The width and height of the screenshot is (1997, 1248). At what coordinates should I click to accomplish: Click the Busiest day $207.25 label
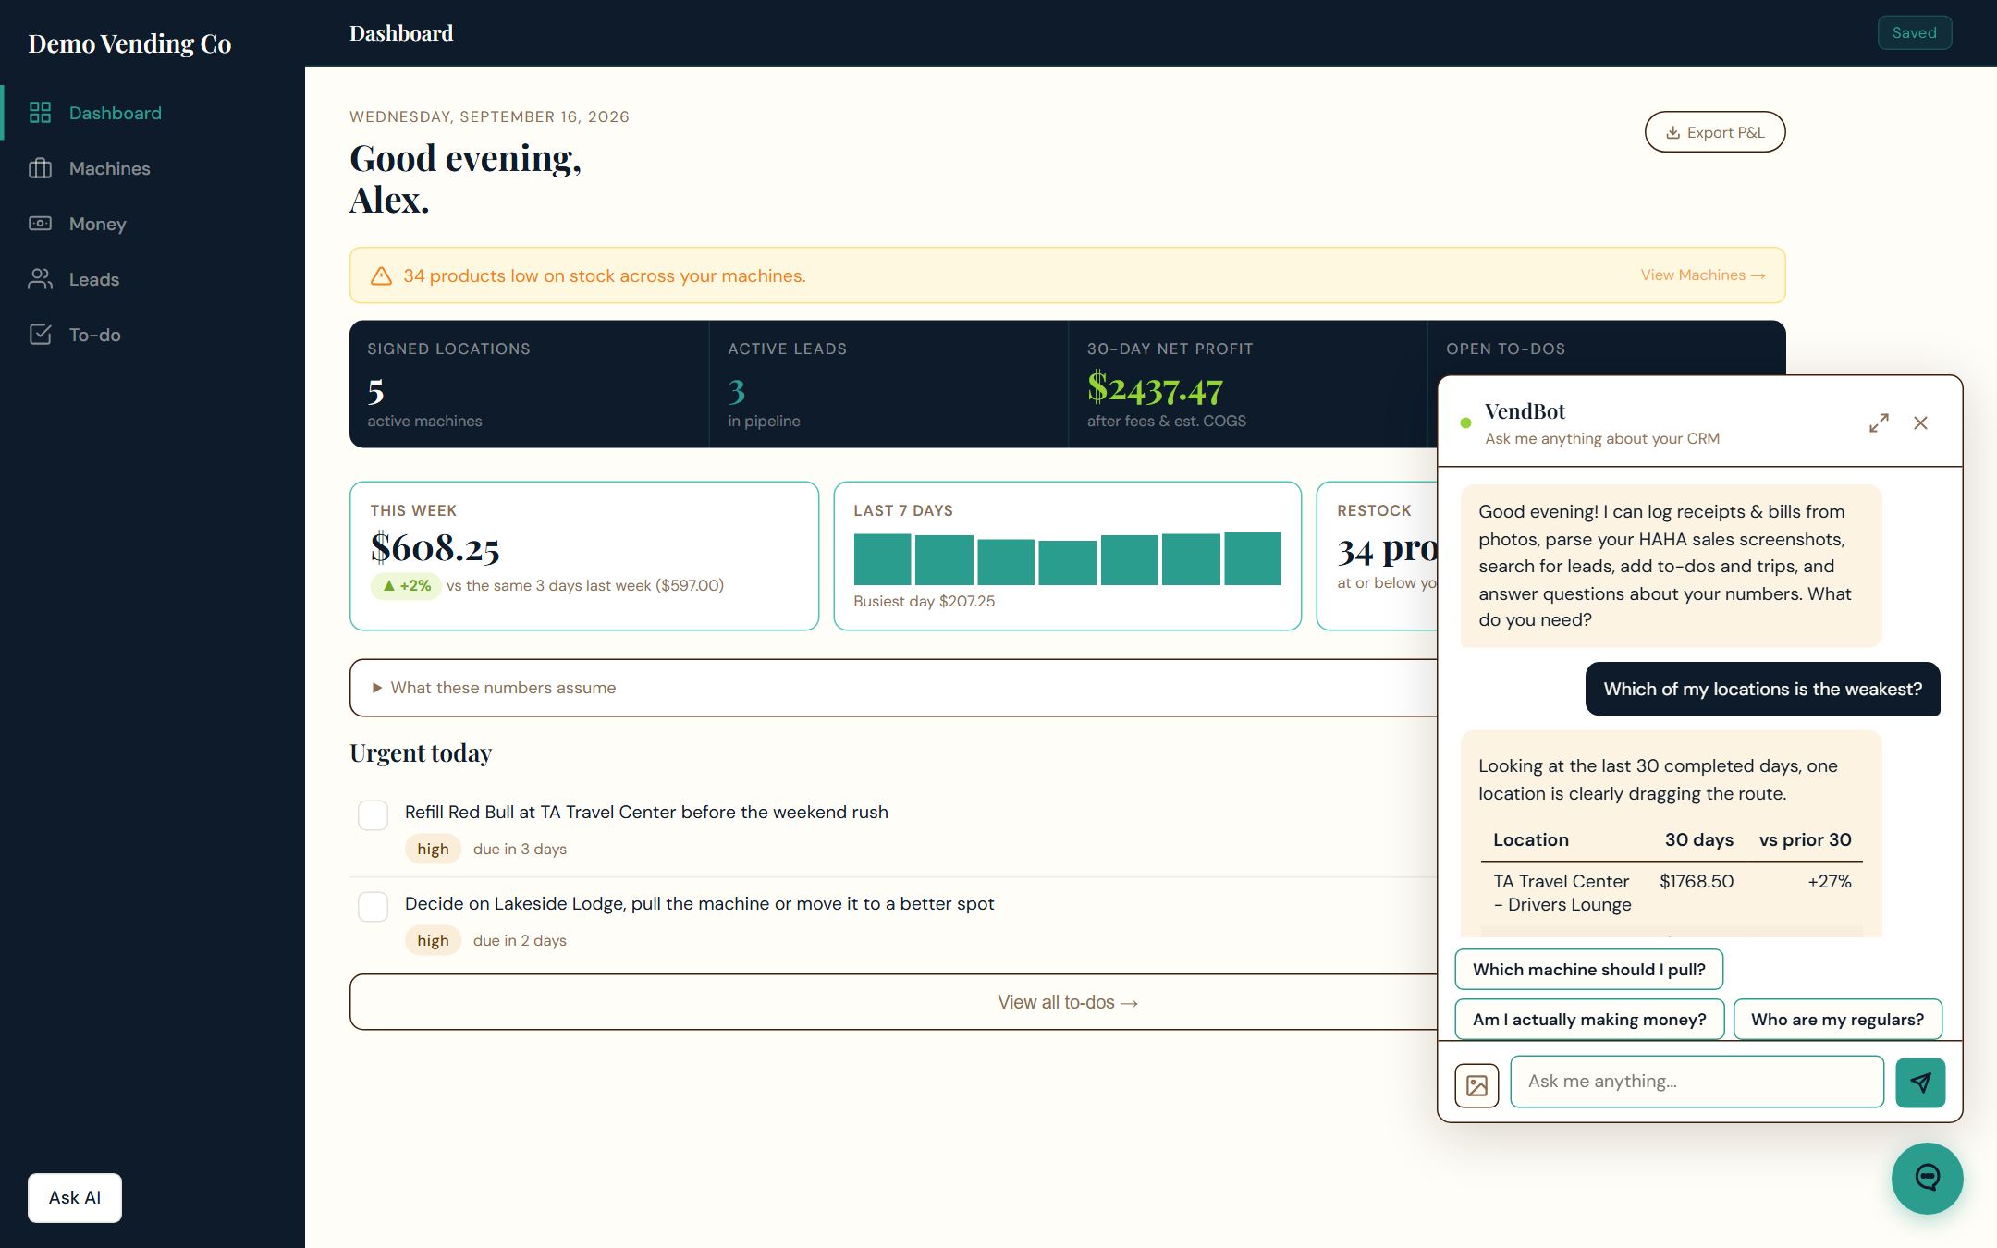[x=924, y=602]
